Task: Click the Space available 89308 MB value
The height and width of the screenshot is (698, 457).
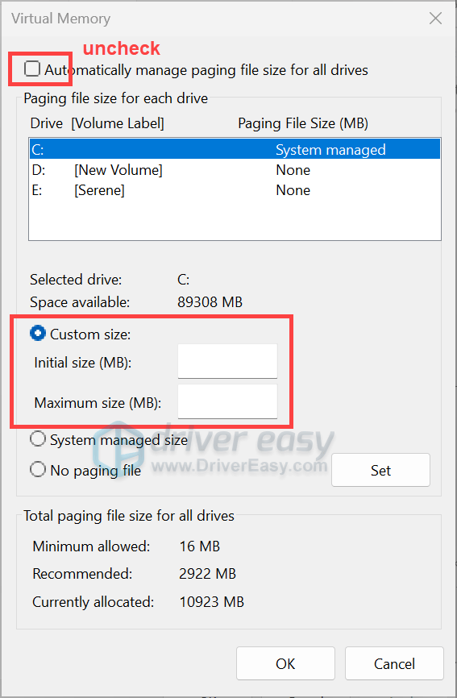Action: 210,302
